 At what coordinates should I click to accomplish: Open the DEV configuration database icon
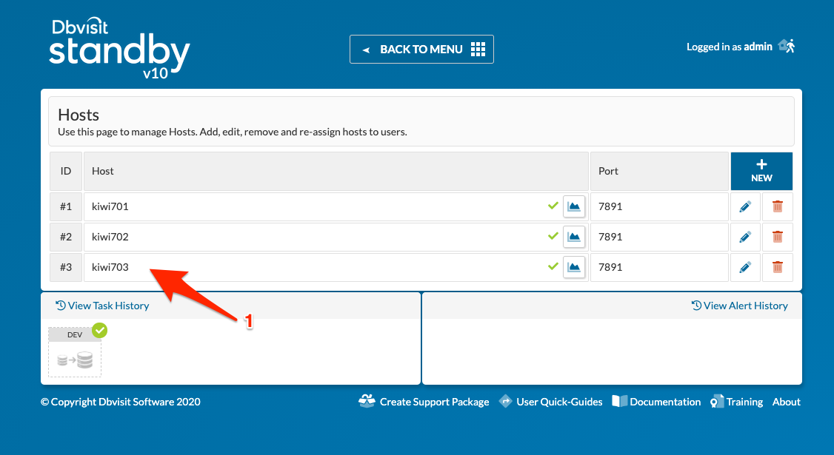(75, 360)
